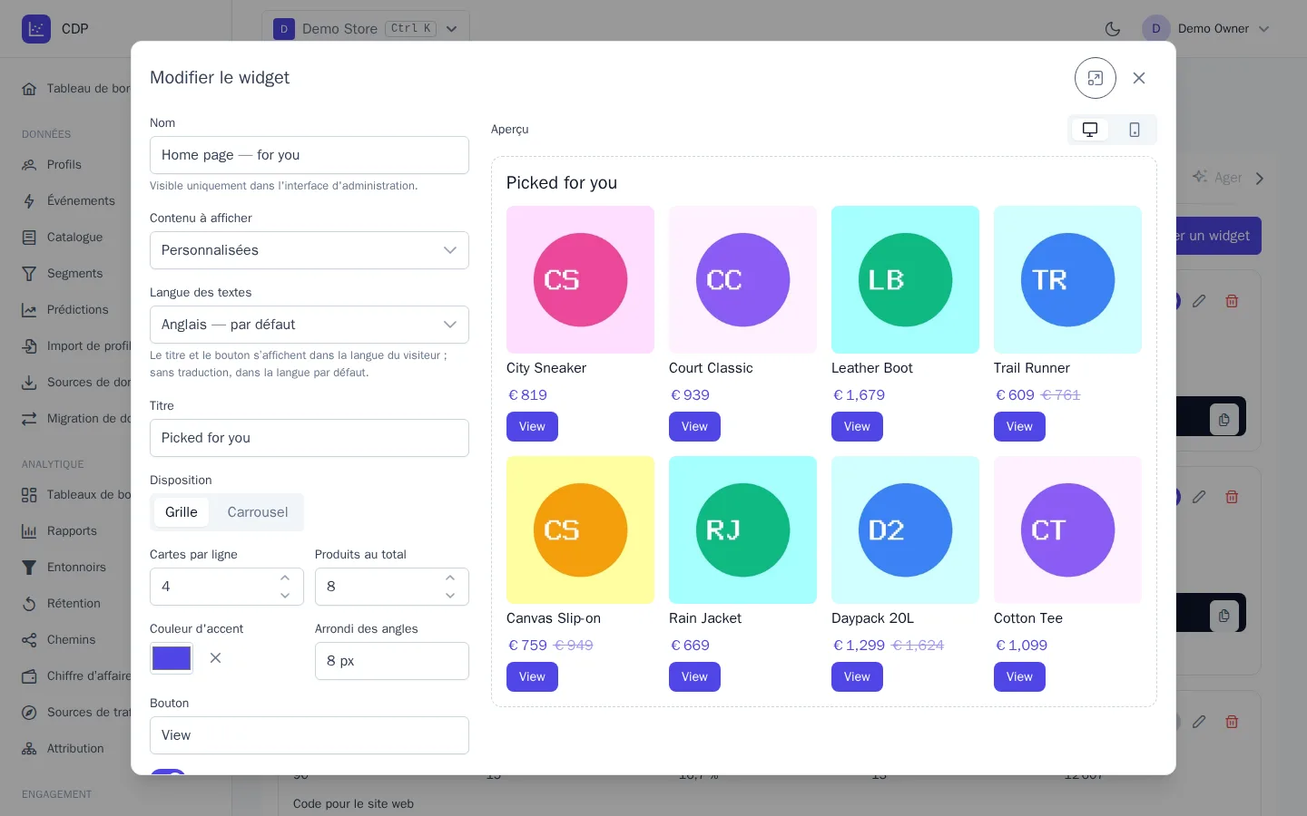The height and width of the screenshot is (816, 1307).
Task: Select the Grille layout option
Action: pos(182,512)
